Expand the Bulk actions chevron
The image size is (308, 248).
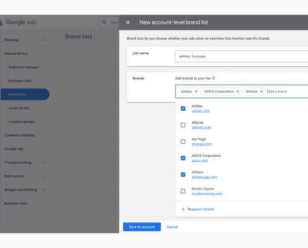(43, 176)
